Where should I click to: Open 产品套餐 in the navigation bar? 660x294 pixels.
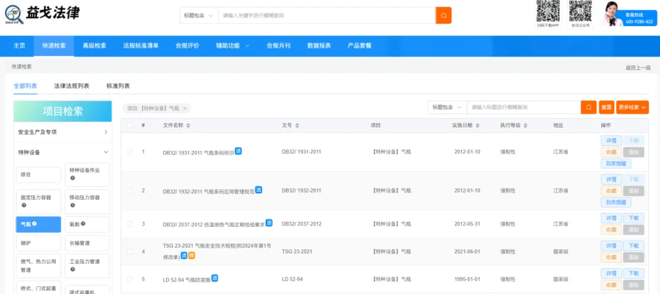[x=359, y=46]
